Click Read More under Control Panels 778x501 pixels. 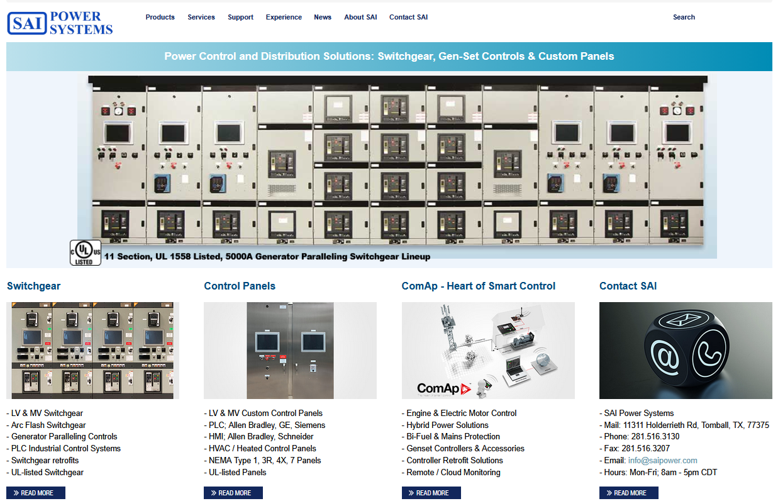(233, 493)
